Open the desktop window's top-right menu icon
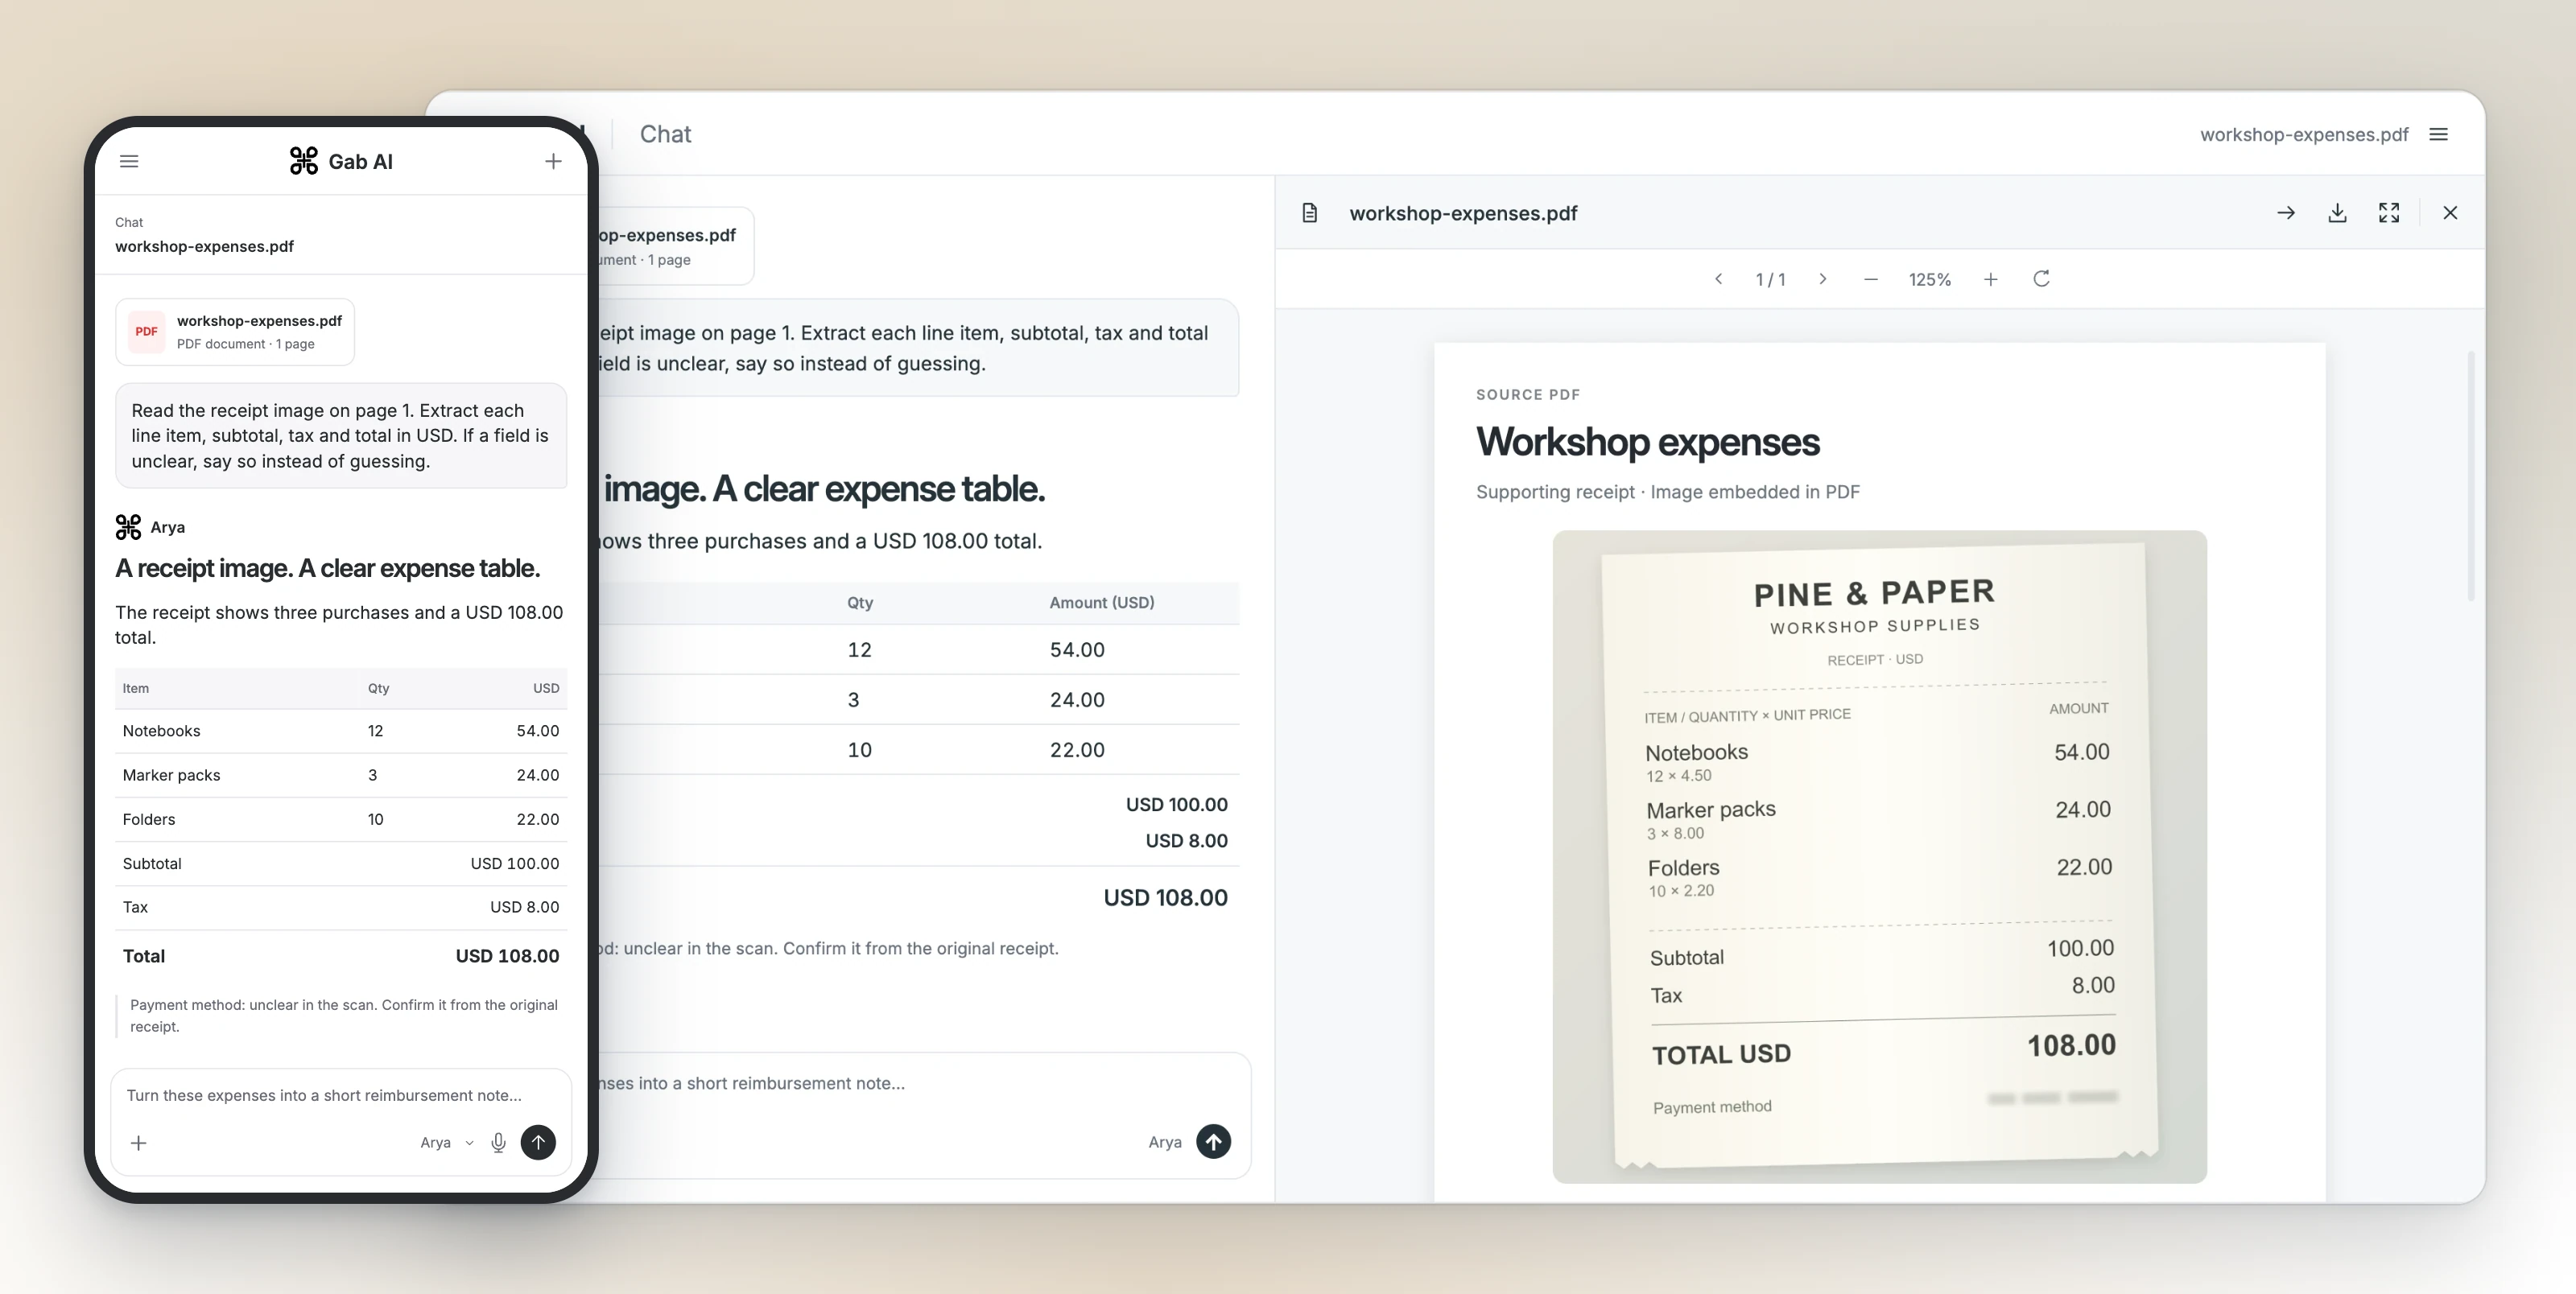Viewport: 2576px width, 1294px height. pos(2438,134)
